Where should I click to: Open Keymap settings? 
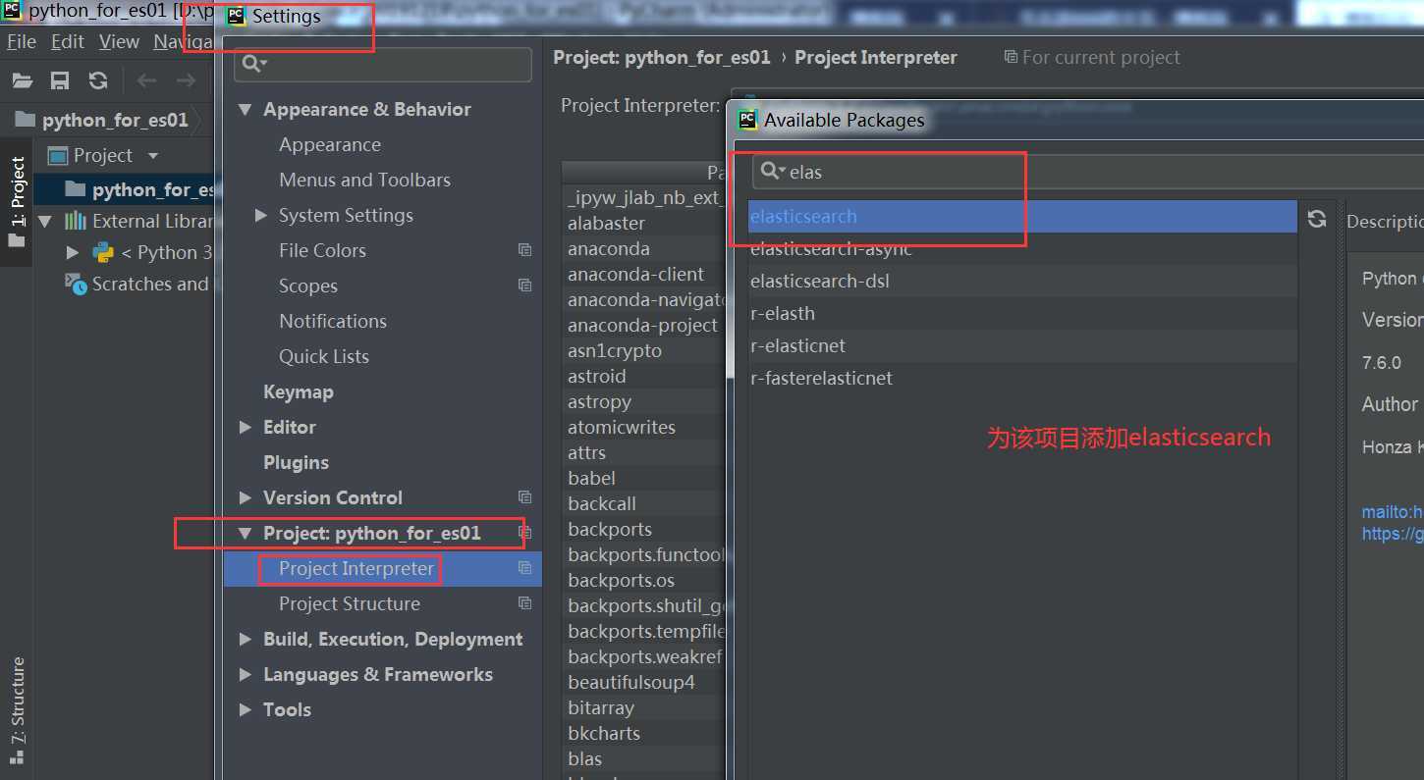(299, 391)
